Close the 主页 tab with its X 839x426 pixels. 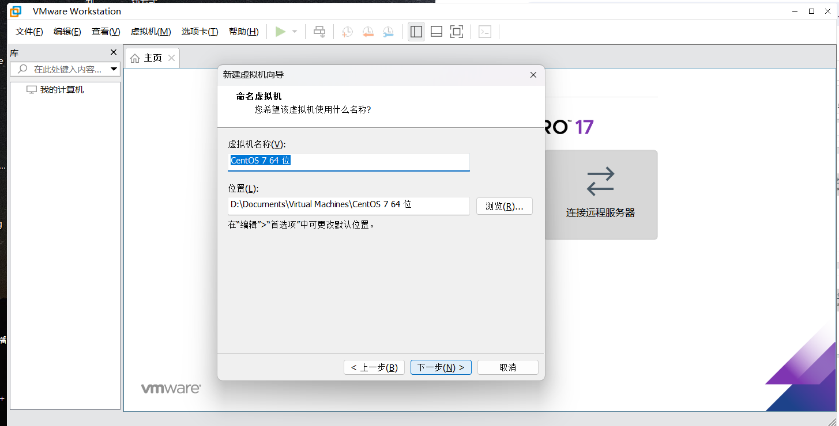click(x=171, y=58)
